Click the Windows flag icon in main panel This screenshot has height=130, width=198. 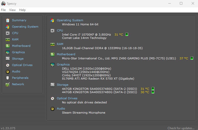[53, 20]
